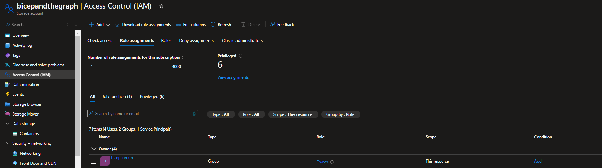Click the Search by name or email field
602x168 pixels.
coord(143,114)
